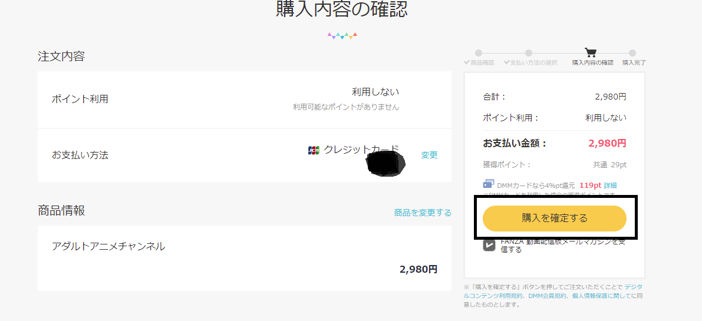The width and height of the screenshot is (702, 321).
Task: Select the 購入完了 step circle
Action: pos(632,53)
